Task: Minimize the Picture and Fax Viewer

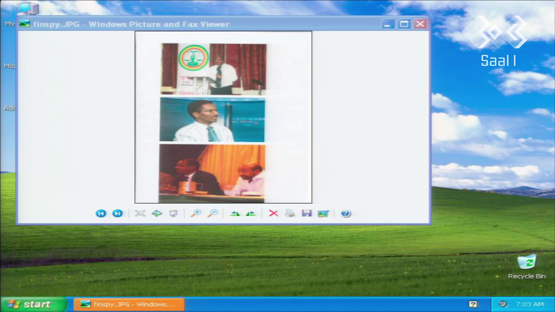Action: tap(388, 24)
